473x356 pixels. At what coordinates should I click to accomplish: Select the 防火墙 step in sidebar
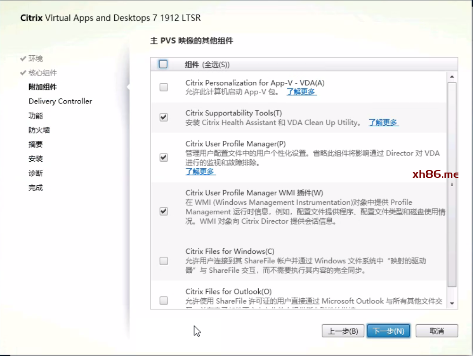(x=39, y=130)
